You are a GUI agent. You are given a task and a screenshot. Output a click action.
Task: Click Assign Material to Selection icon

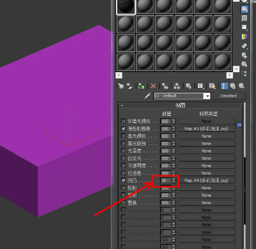(141, 86)
